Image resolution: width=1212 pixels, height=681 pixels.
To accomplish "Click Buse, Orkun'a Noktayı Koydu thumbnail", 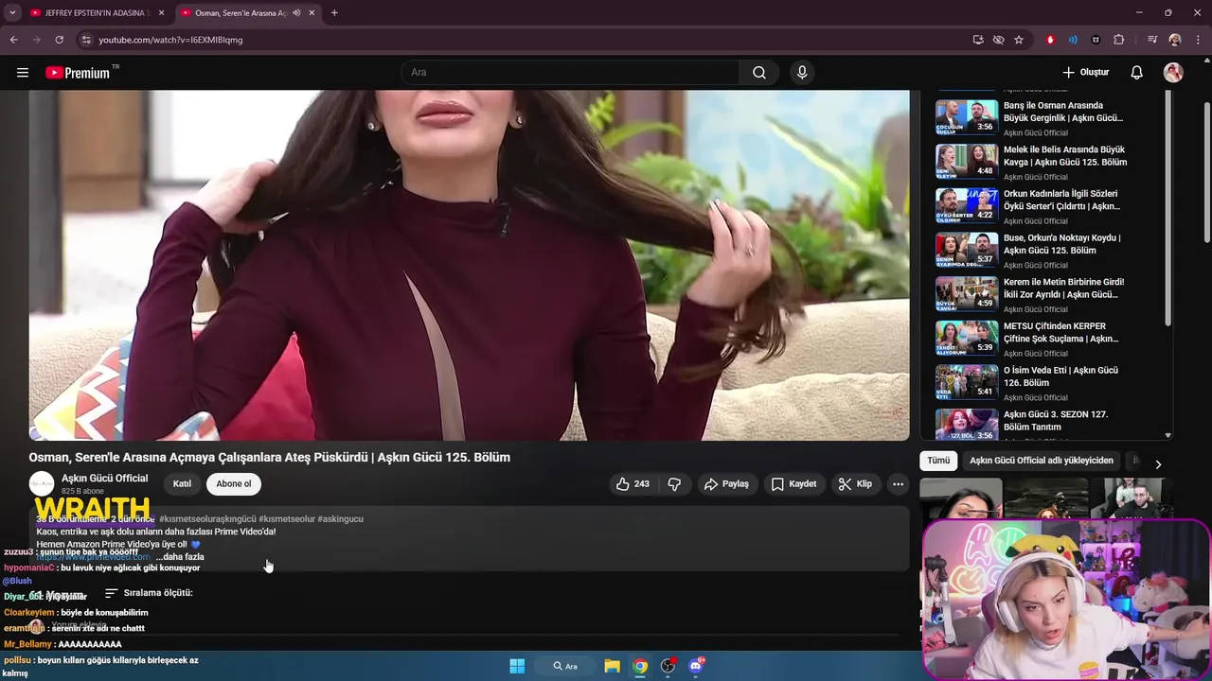I will click(967, 250).
